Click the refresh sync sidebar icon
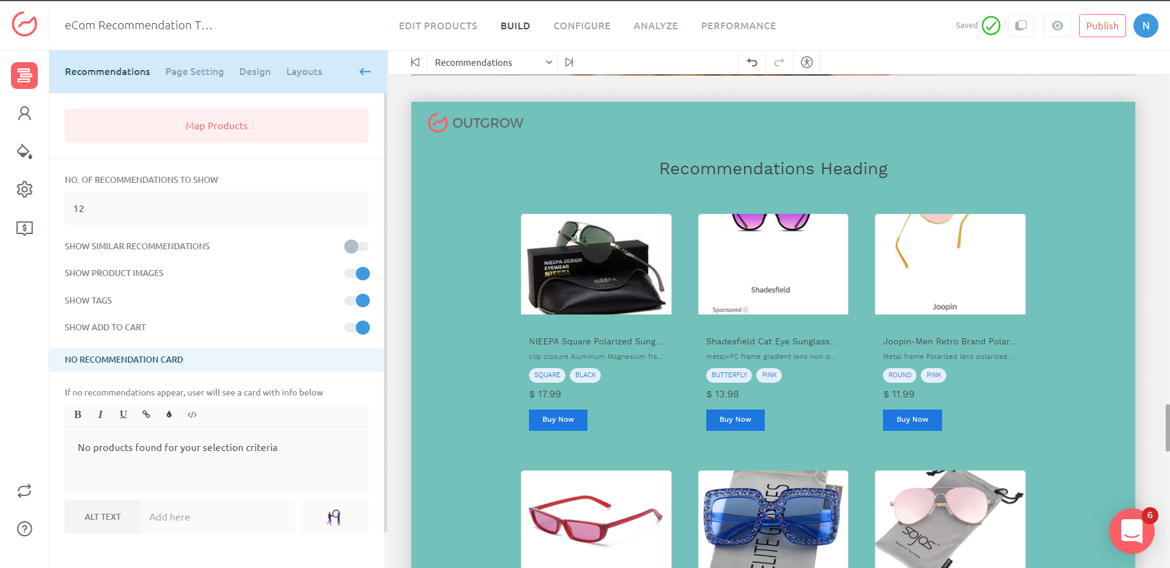Screen dimensions: 1170x568 point(24,491)
